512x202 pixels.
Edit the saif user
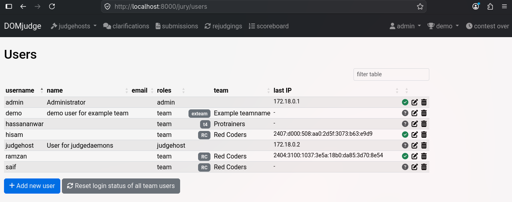pos(415,167)
